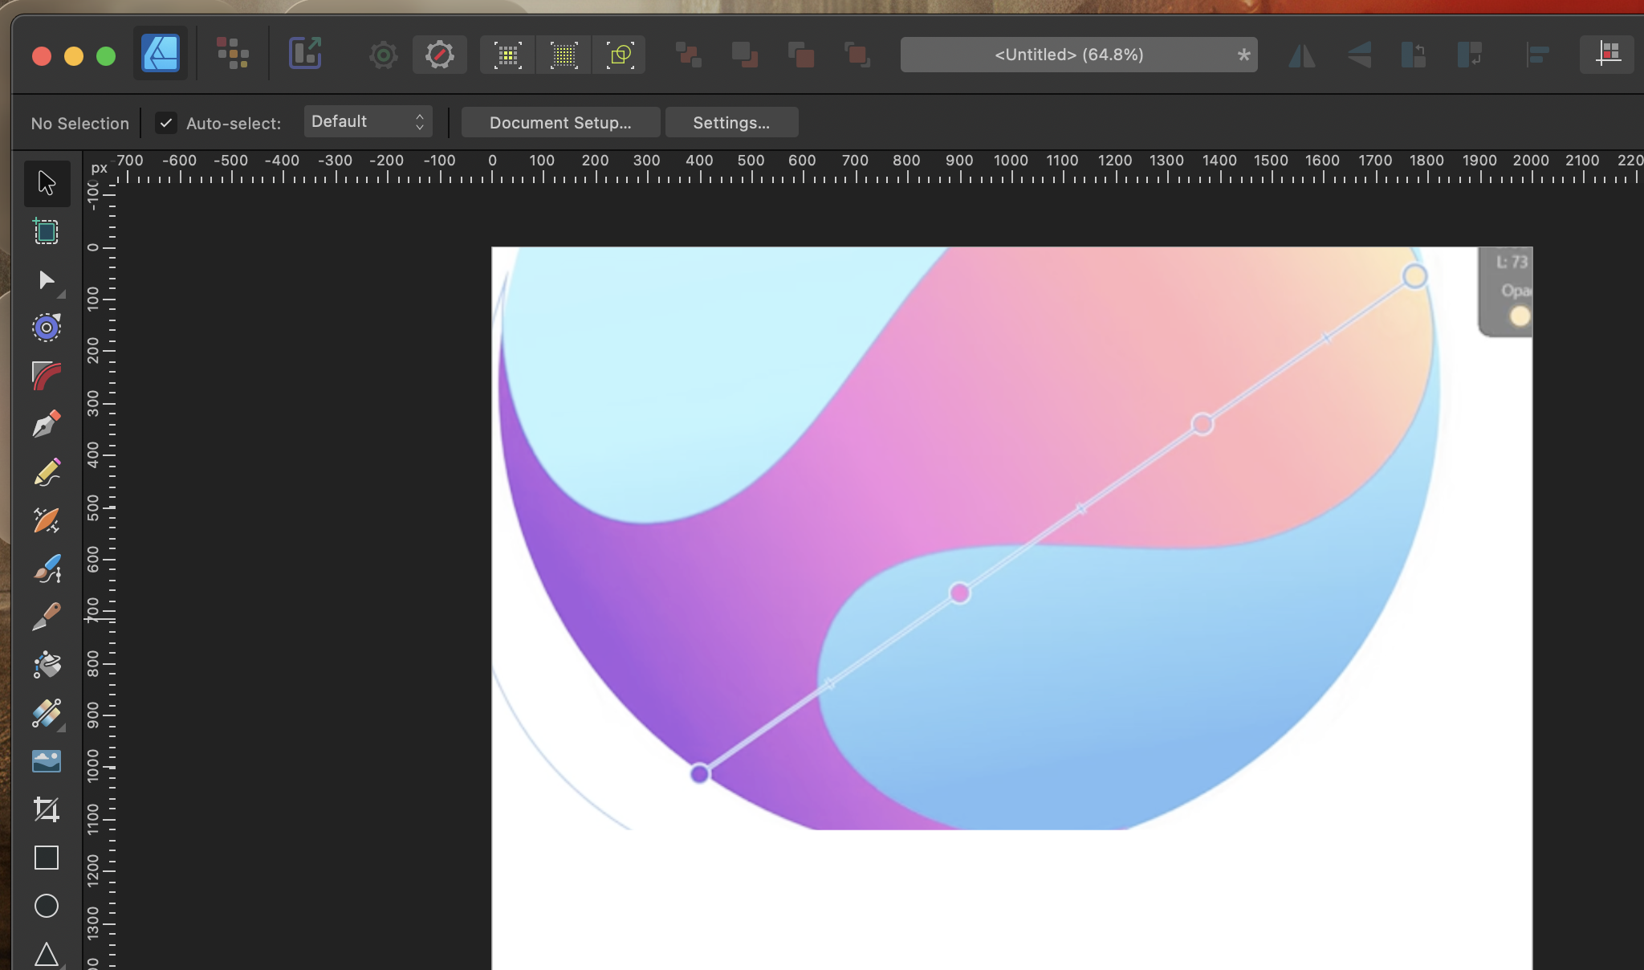Select the Artboard tool
Screen dimensions: 1644x970
pos(47,232)
